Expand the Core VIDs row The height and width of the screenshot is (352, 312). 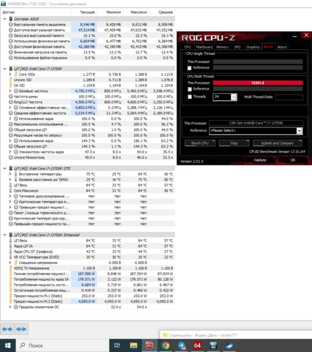pos(10,74)
